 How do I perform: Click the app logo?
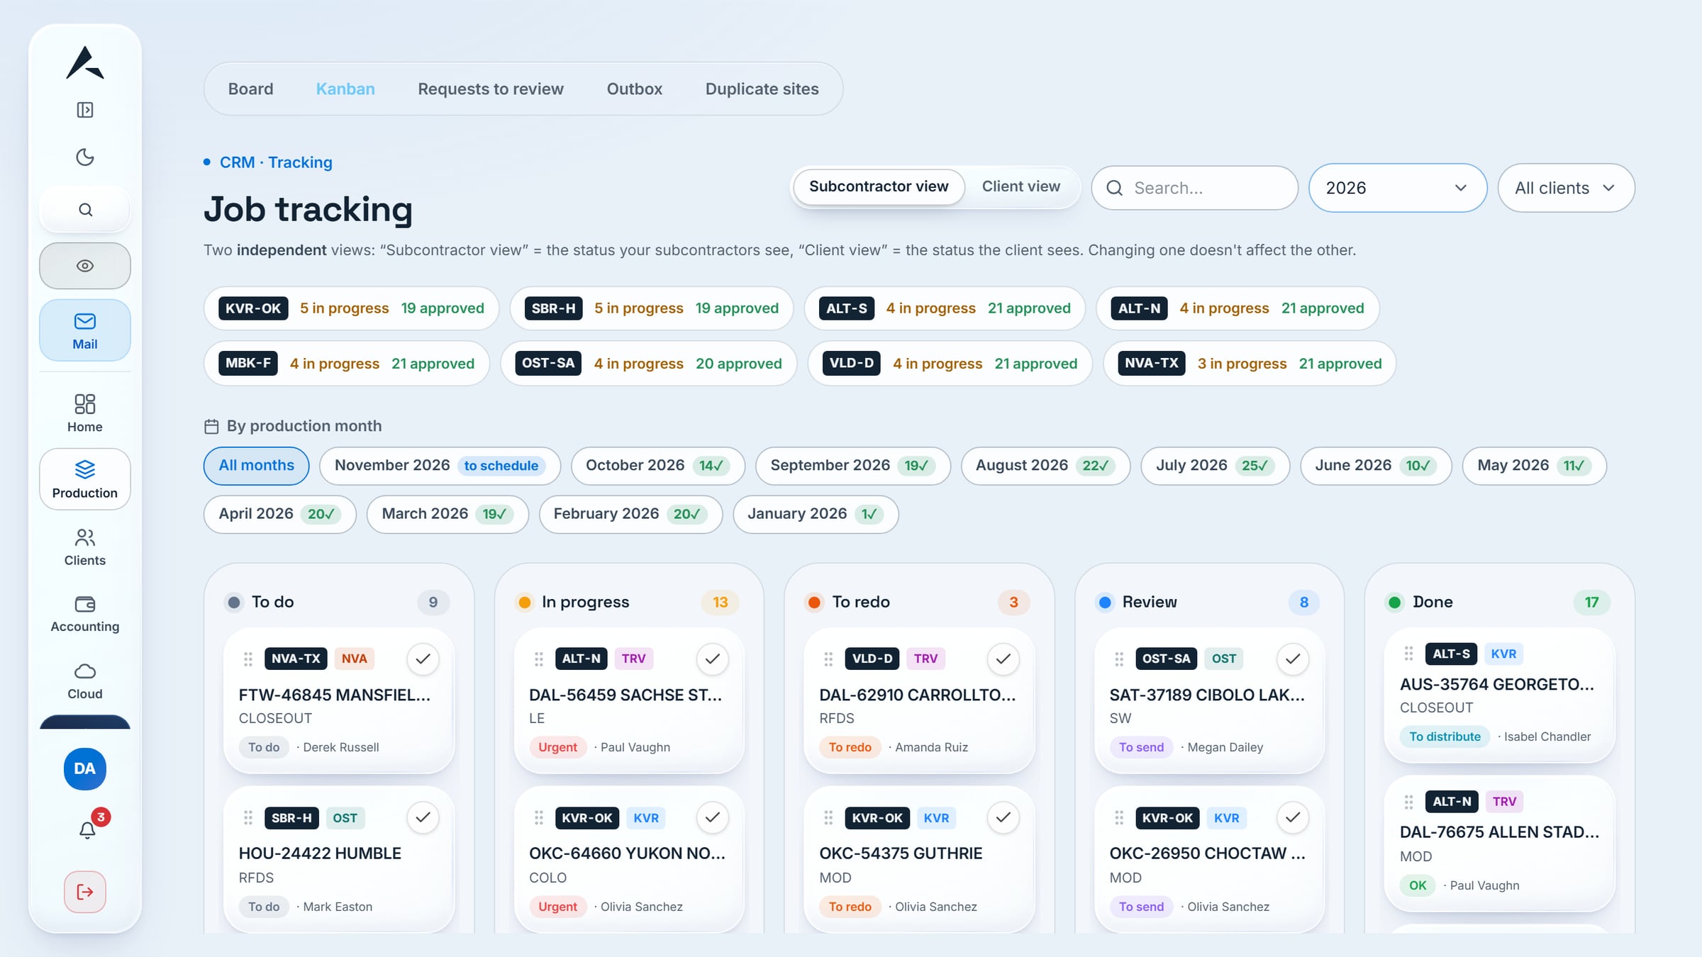85,62
